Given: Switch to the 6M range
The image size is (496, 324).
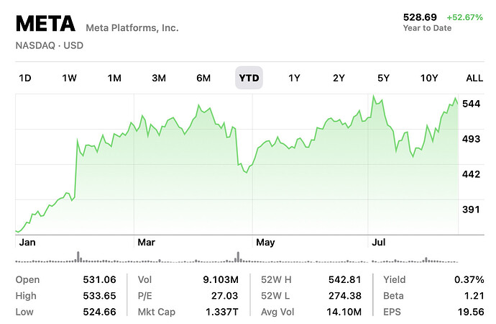Looking at the screenshot, I should [203, 78].
